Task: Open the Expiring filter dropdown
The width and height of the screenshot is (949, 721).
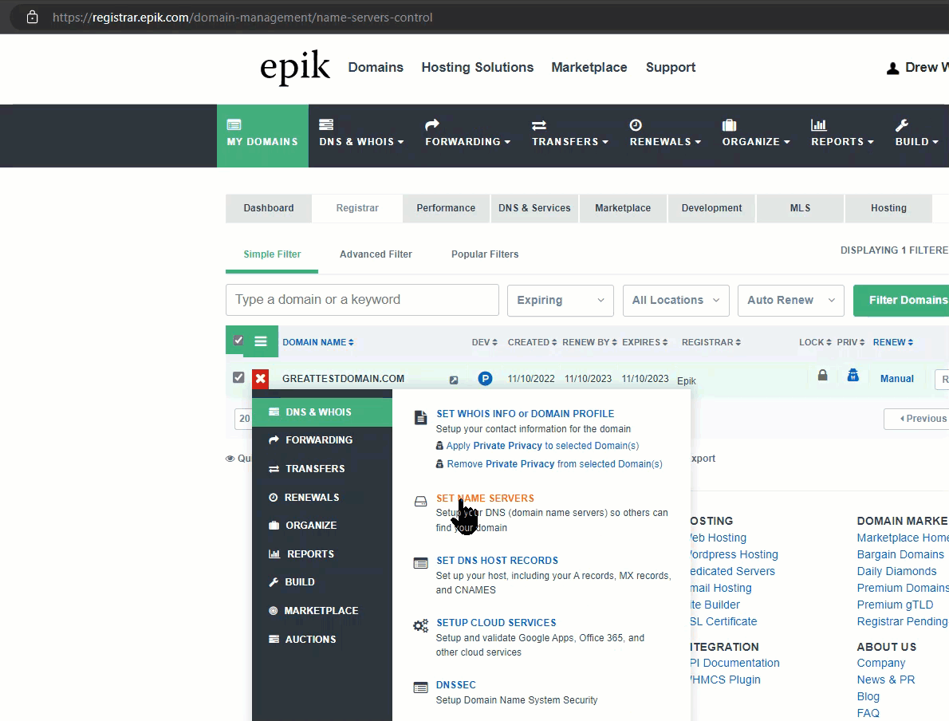Action: tap(561, 300)
